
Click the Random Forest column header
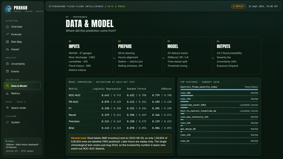coord(137,89)
